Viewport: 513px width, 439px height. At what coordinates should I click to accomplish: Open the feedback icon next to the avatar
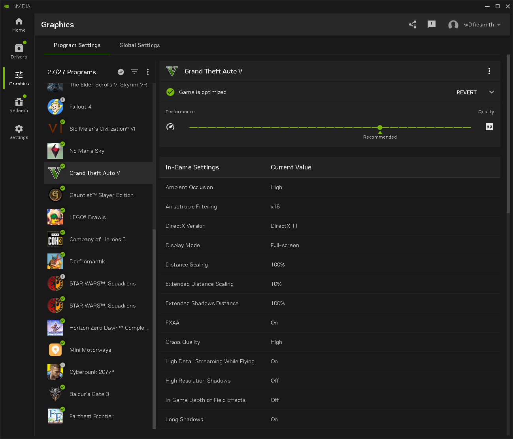coord(431,24)
